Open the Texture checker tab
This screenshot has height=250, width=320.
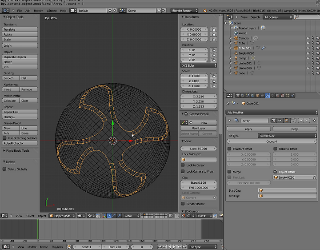[x=283, y=95]
